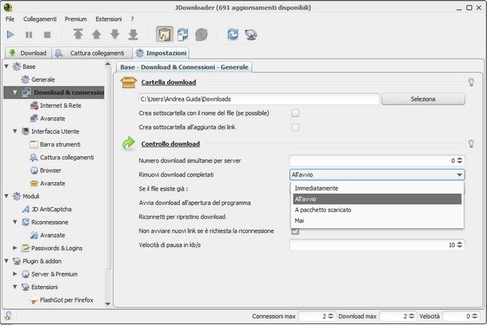Move selection up arrow icon

[97, 34]
